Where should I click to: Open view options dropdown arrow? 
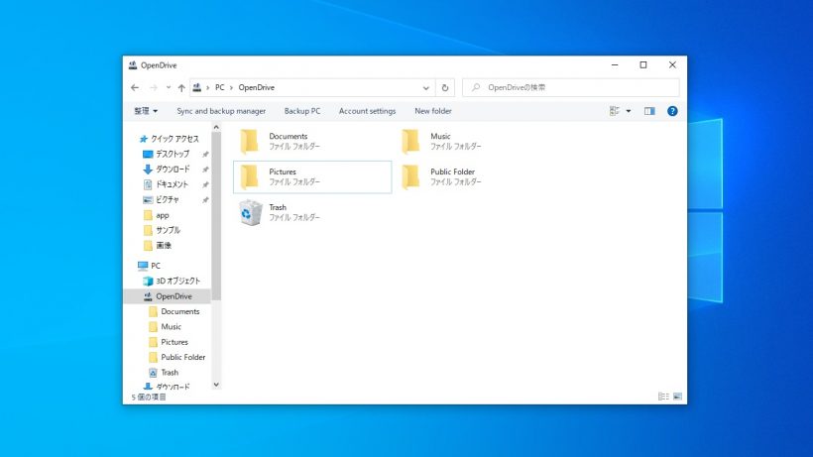629,111
